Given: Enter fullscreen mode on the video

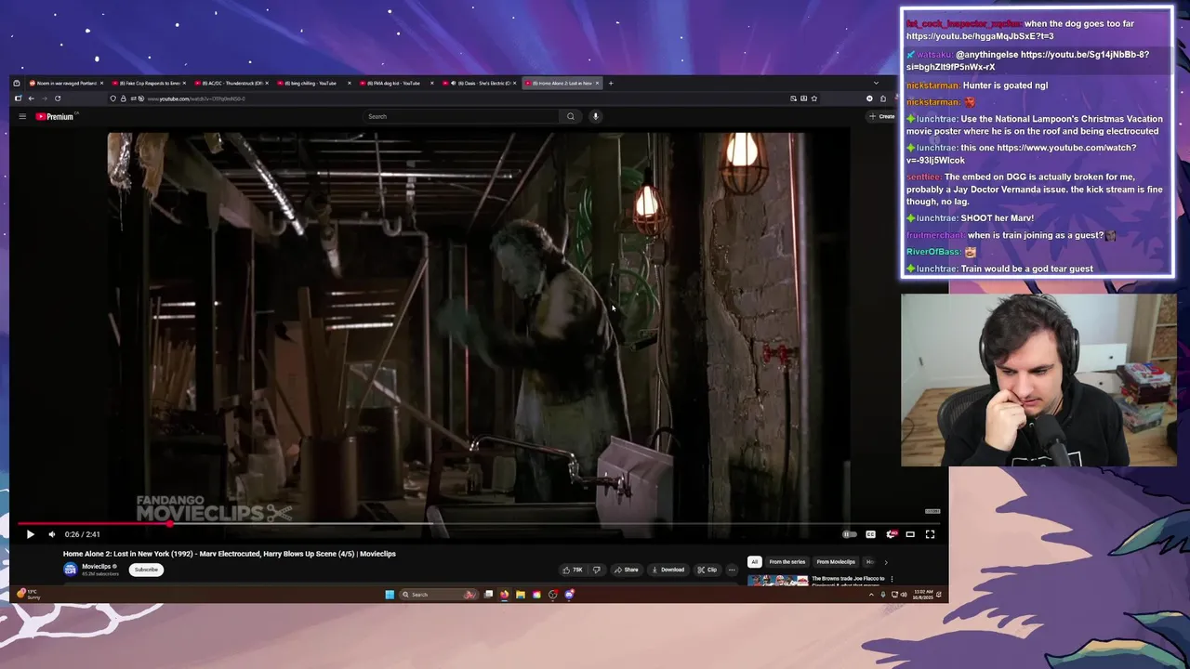Looking at the screenshot, I should click(930, 534).
